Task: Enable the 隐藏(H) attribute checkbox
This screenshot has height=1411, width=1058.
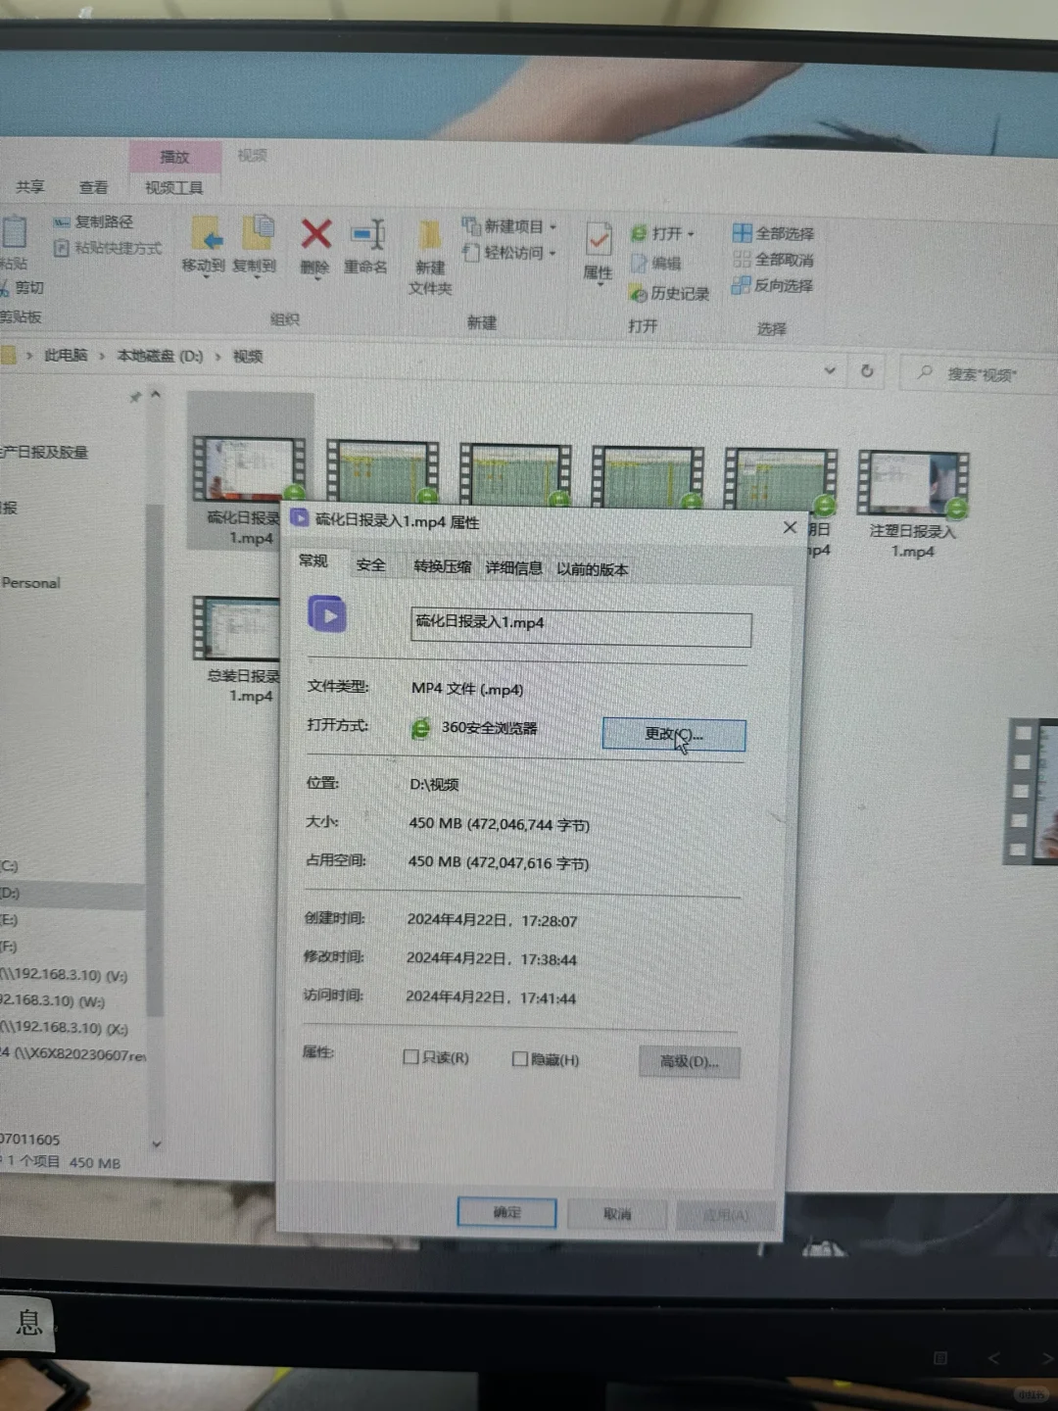Action: tap(520, 1058)
